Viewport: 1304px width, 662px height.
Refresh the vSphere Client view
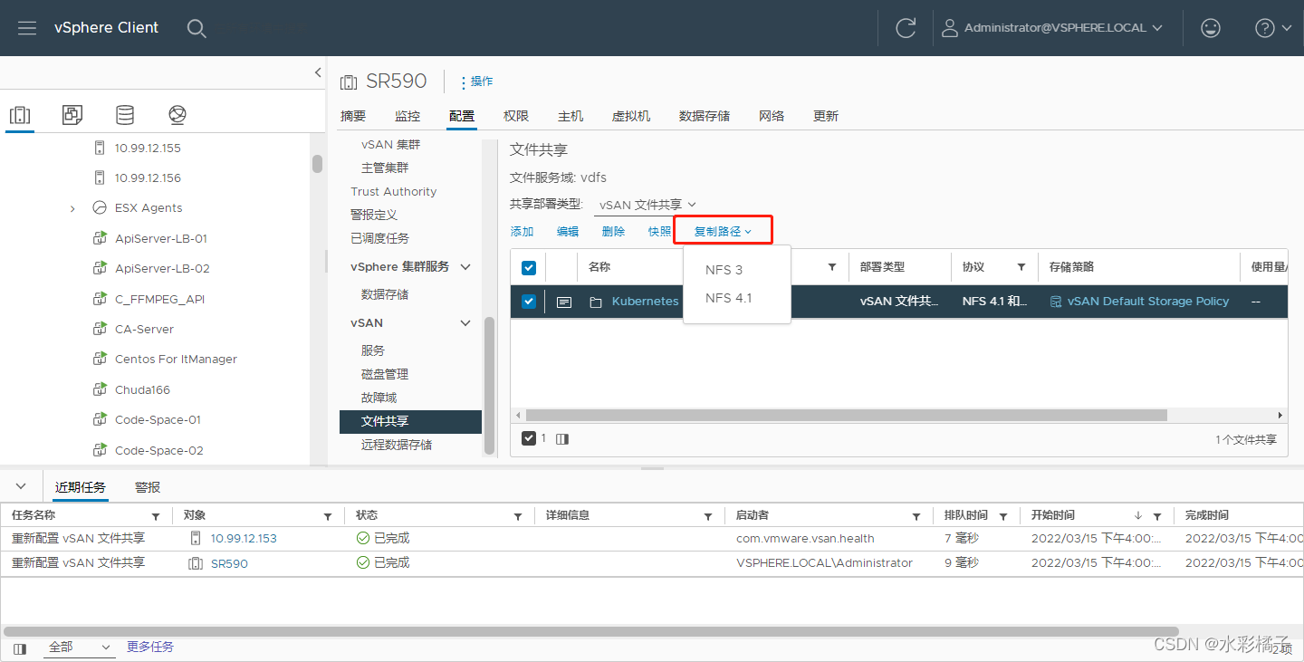coord(906,28)
